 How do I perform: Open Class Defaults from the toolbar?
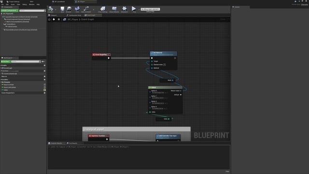coord(114,9)
